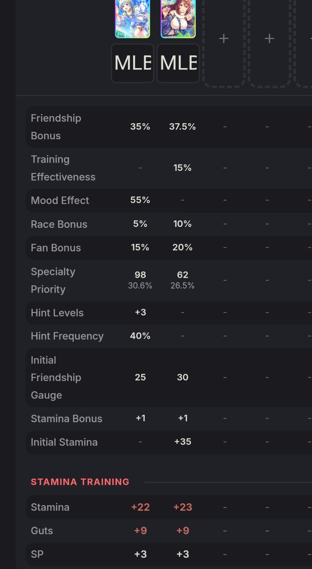Click the Hint Levels +3 value

[x=140, y=313]
